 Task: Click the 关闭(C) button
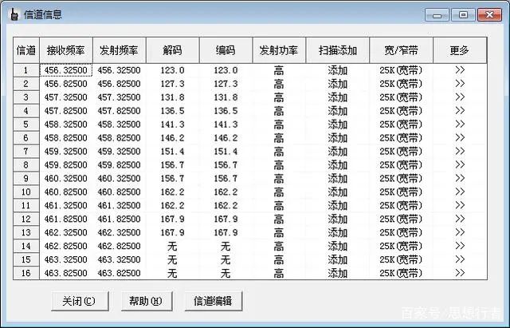[x=80, y=301]
